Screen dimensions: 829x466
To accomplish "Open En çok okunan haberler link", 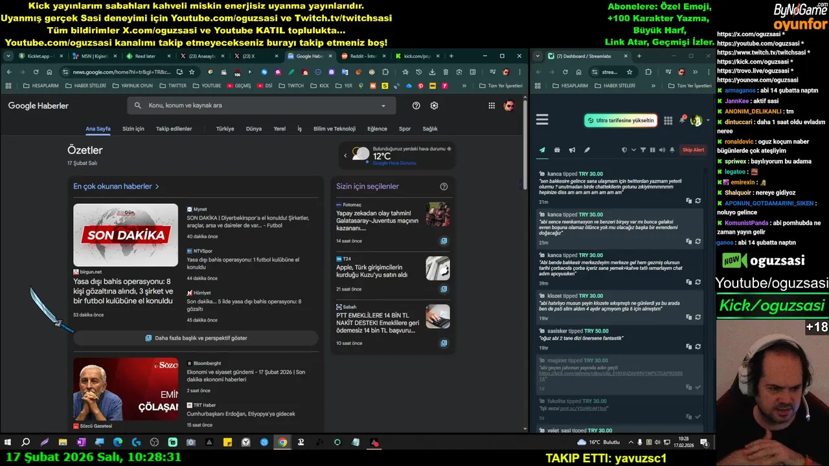I will pyautogui.click(x=116, y=186).
